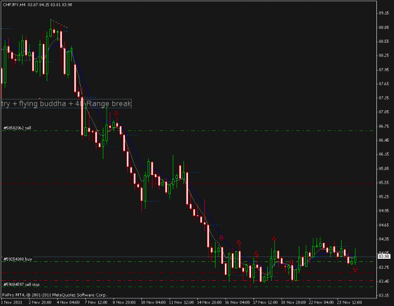Screen dimensions: 394x306
Task: Click the sell stop order label
Action: (21, 285)
